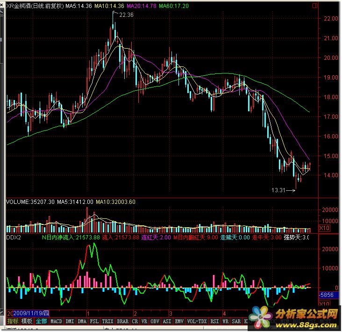Click the 走熊天:0.00 value
This screenshot has height=332, width=342.
(235, 238)
